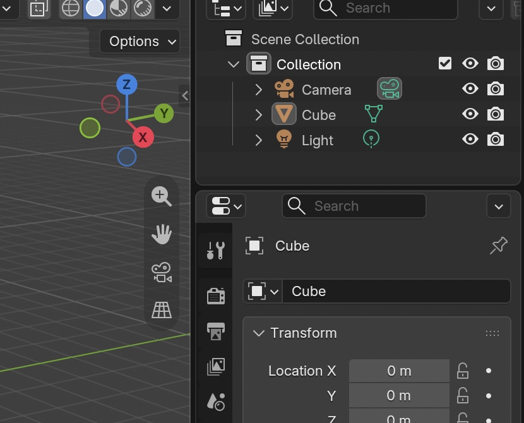
Task: Expand the Camera tree item
Action: coord(258,89)
